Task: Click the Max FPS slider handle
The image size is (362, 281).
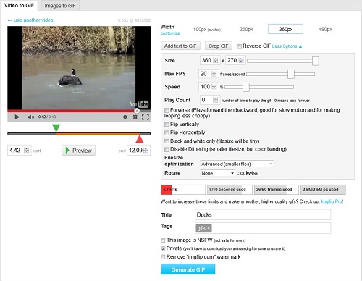Action: pyautogui.click(x=291, y=74)
